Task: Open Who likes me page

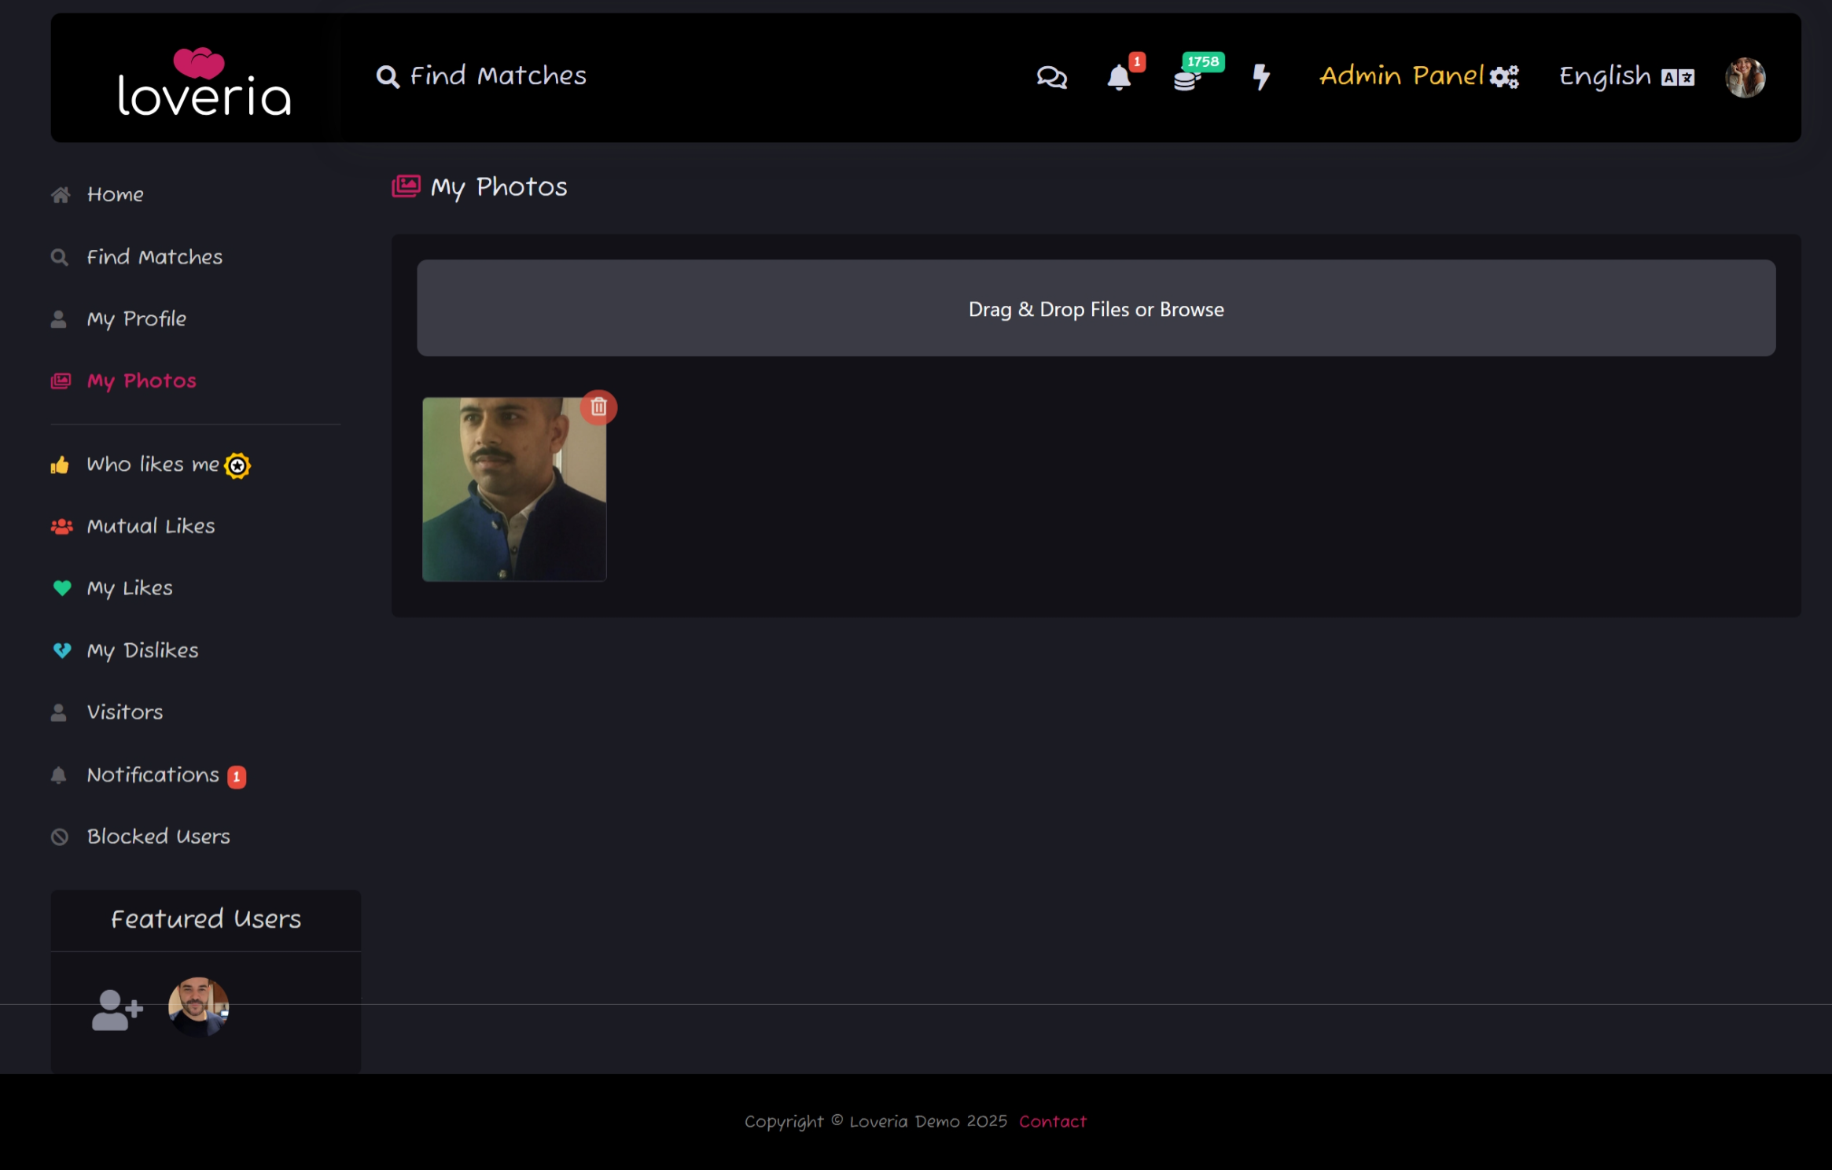Action: click(x=153, y=465)
